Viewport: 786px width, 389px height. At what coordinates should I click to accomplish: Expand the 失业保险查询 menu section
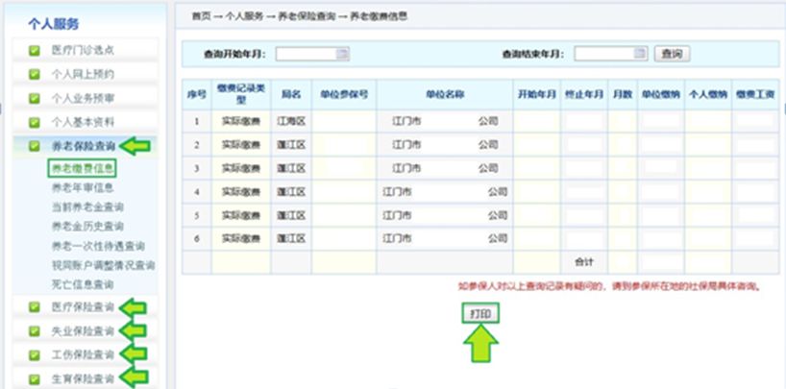pos(82,331)
